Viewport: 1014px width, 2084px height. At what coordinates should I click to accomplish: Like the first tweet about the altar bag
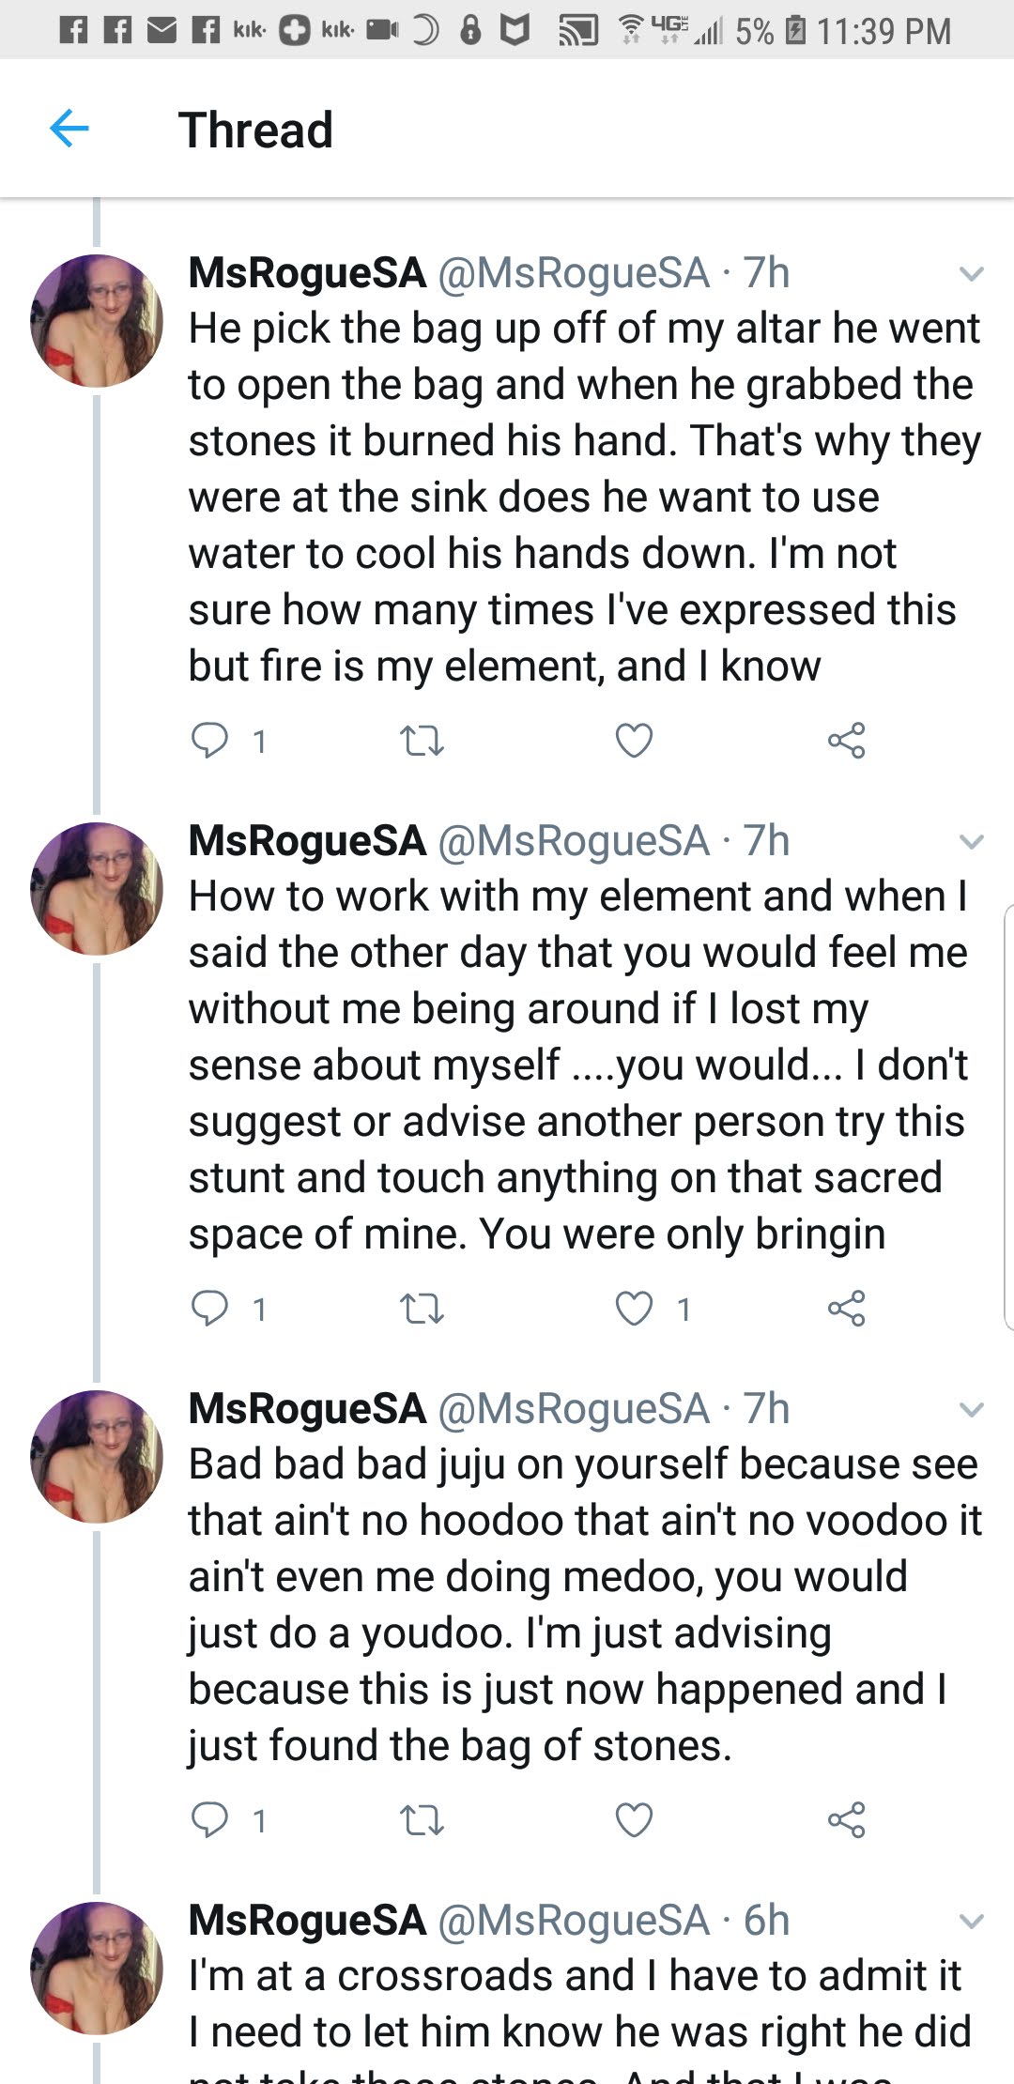634,741
